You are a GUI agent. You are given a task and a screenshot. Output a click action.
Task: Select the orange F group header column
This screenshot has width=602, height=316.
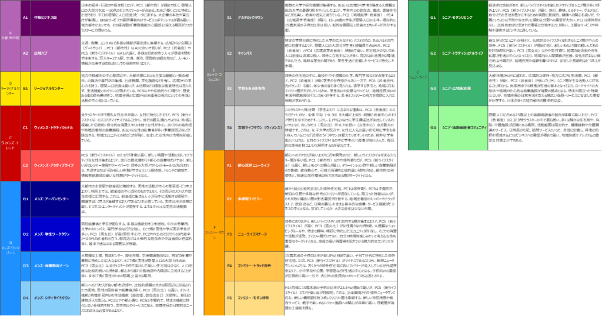(x=214, y=233)
